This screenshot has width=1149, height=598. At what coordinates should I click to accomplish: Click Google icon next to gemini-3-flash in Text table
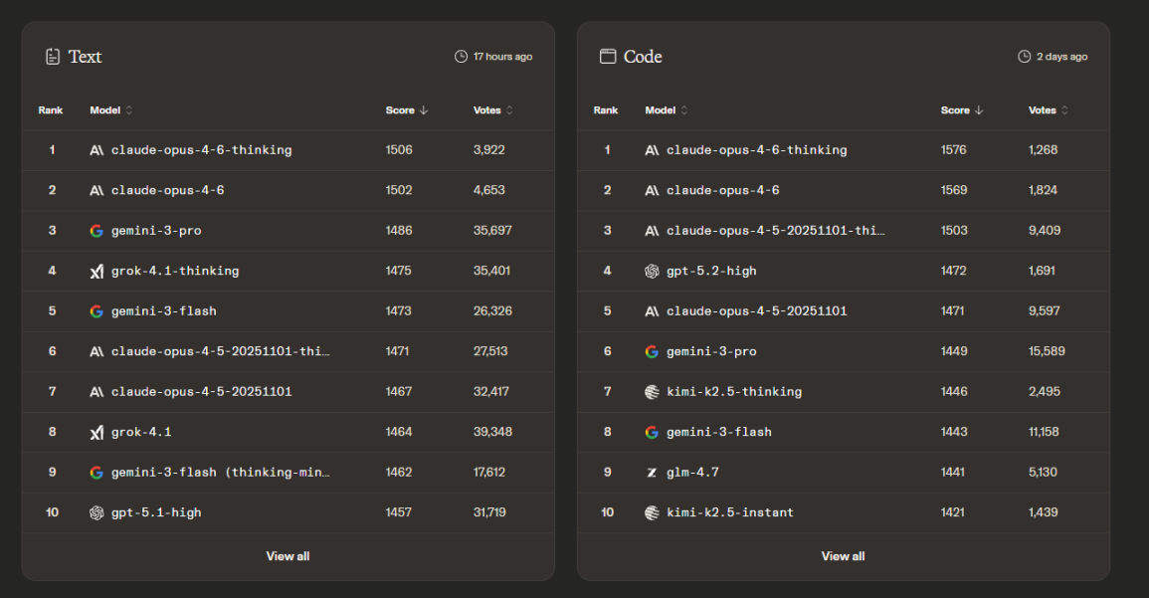pyautogui.click(x=96, y=311)
